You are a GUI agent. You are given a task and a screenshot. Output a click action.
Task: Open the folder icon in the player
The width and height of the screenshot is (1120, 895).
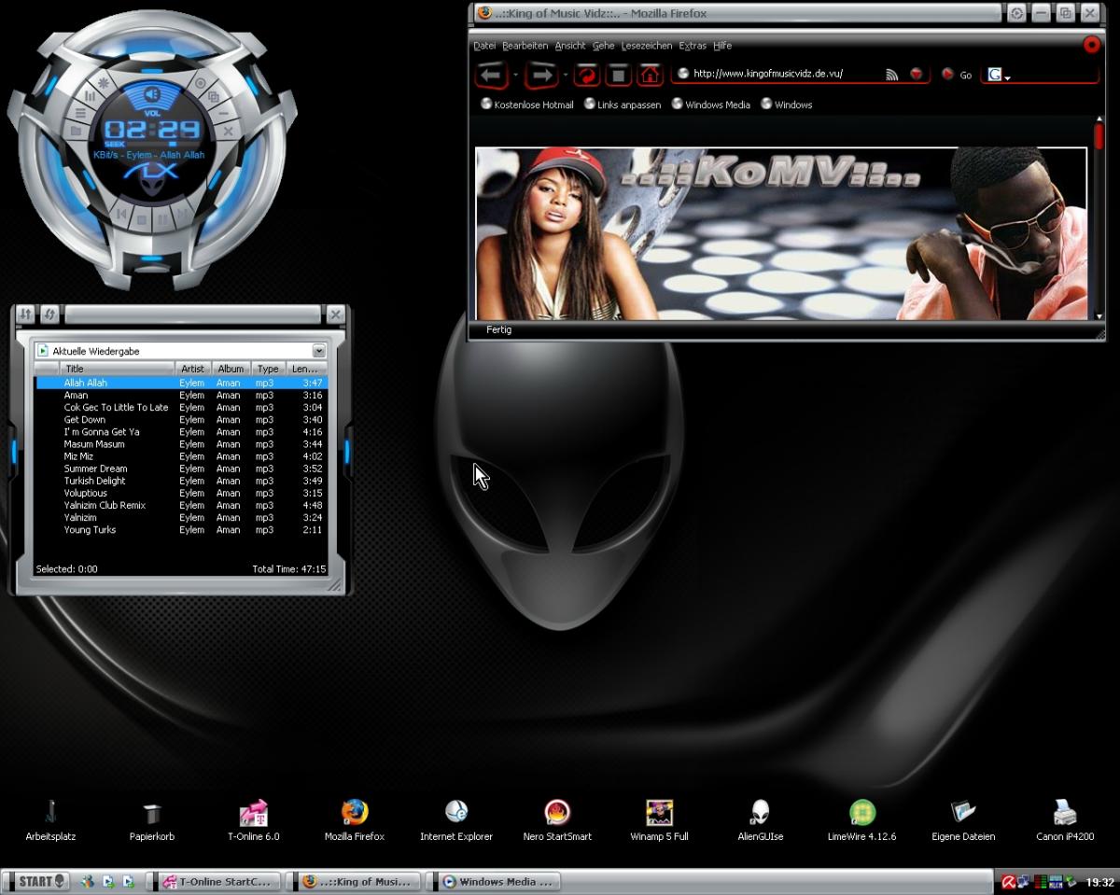[x=76, y=131]
